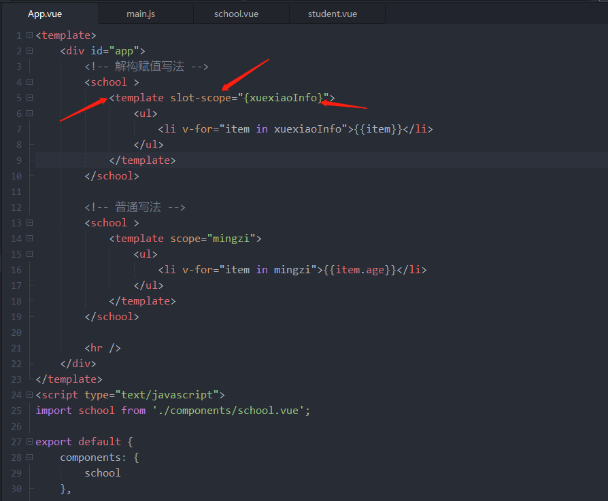608x501 pixels.
Task: Click closing </template> on line 23
Action: coord(69,379)
